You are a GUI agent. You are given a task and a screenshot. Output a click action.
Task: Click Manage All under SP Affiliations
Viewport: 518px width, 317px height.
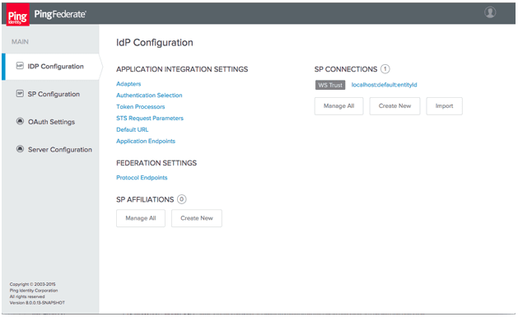point(141,218)
